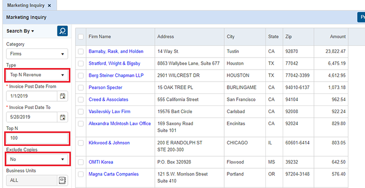Click the Invoice Post Date To field
Image resolution: width=365 pixels, height=188 pixels.
pos(32,117)
